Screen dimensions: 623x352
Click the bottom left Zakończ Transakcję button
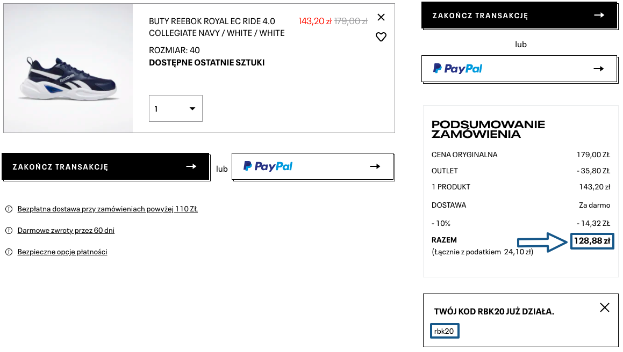coord(105,166)
